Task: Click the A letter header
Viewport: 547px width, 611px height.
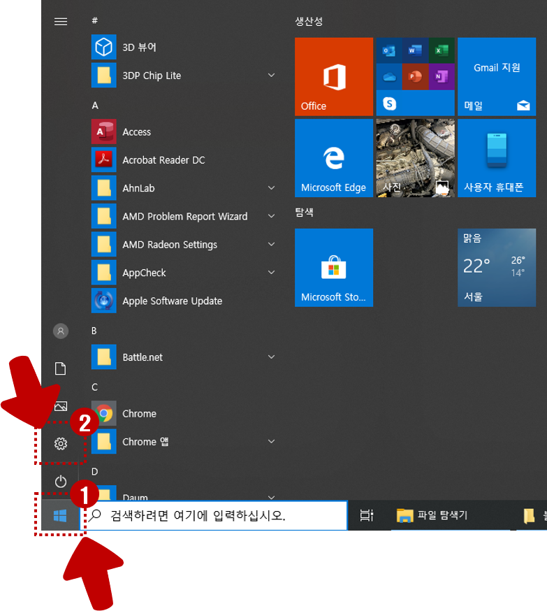Action: click(95, 105)
